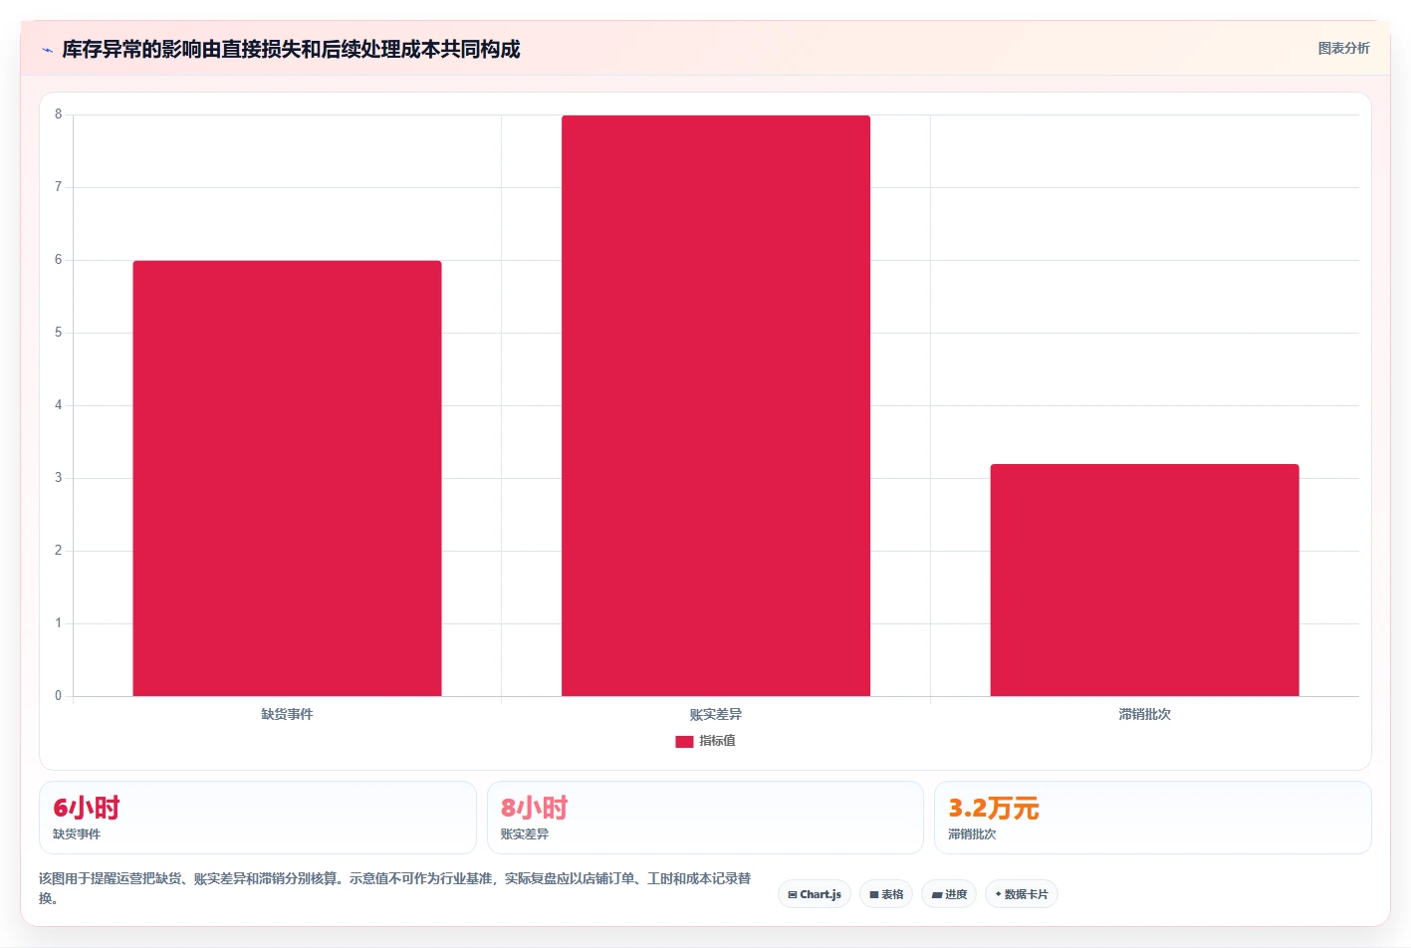The width and height of the screenshot is (1411, 948).
Task: Open the 3.2万元 滞销批次 data card
Action: [x=1153, y=818]
